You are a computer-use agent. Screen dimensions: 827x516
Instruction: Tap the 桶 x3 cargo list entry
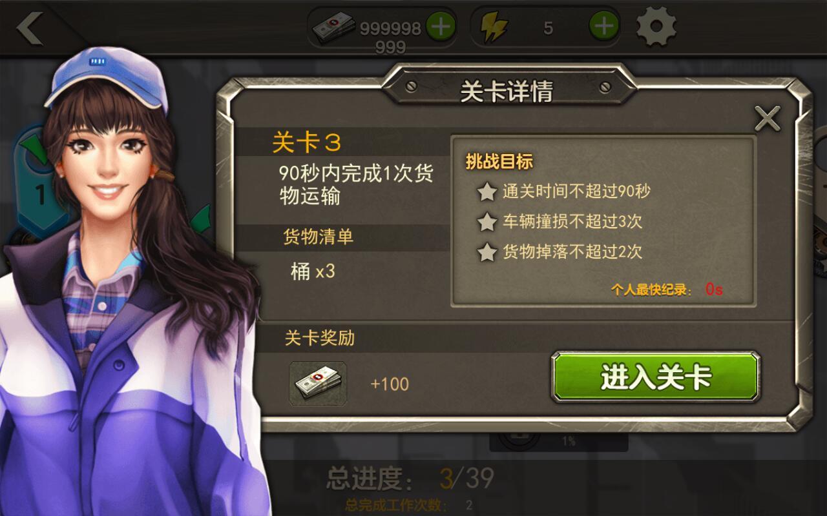pos(313,272)
